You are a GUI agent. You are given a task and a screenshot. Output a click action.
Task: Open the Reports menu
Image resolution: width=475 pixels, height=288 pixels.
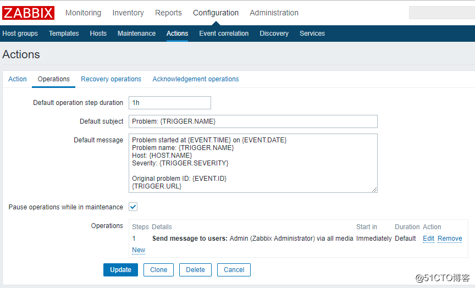[x=168, y=13]
